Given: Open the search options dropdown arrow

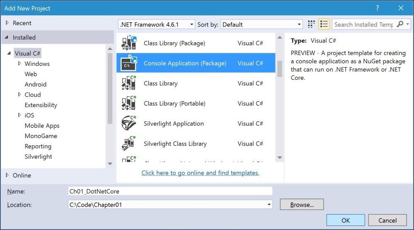Looking at the screenshot, I should 408,24.
